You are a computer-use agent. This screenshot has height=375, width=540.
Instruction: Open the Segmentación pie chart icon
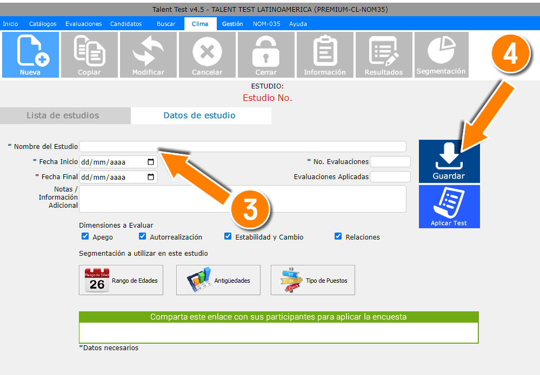tap(442, 54)
